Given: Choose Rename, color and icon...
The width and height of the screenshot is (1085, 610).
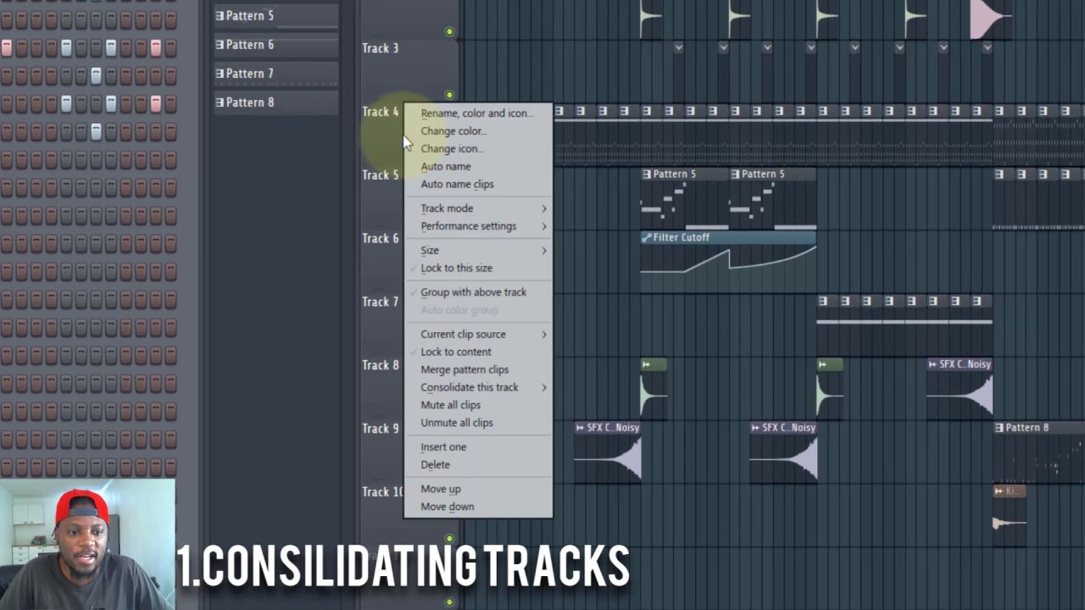Looking at the screenshot, I should [476, 113].
